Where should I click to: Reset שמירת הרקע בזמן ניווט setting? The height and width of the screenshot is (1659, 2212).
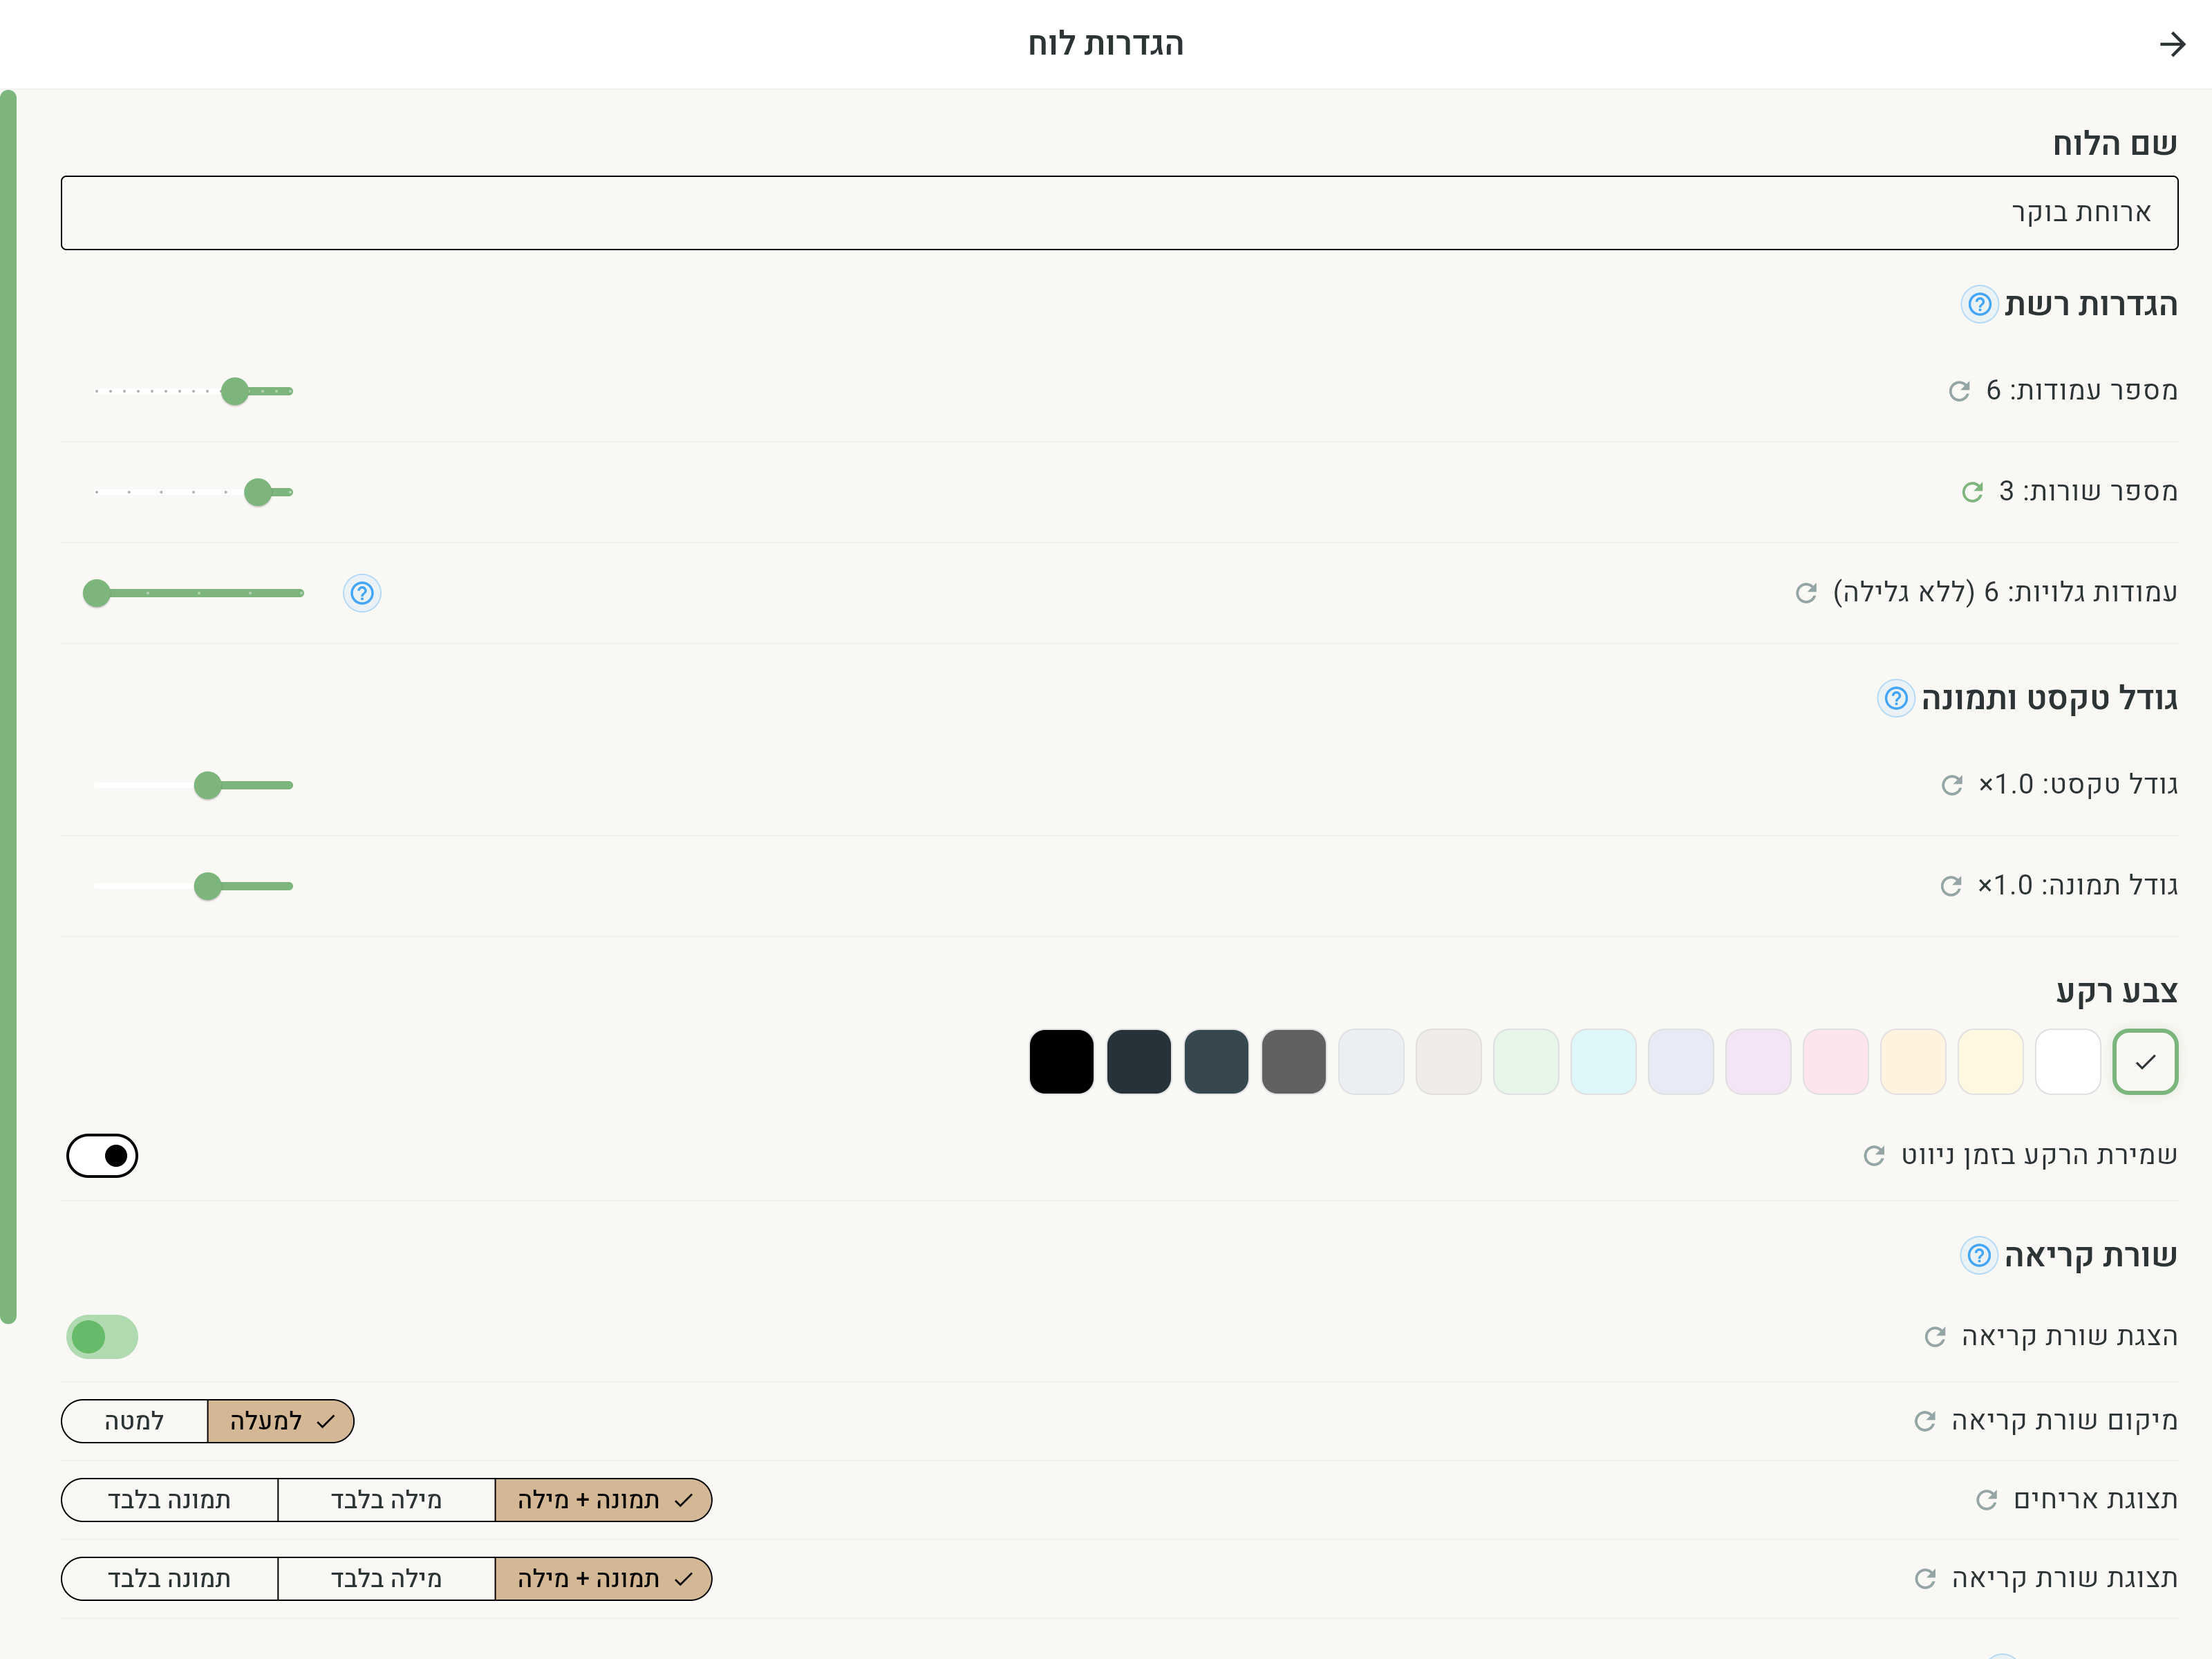(1874, 1156)
